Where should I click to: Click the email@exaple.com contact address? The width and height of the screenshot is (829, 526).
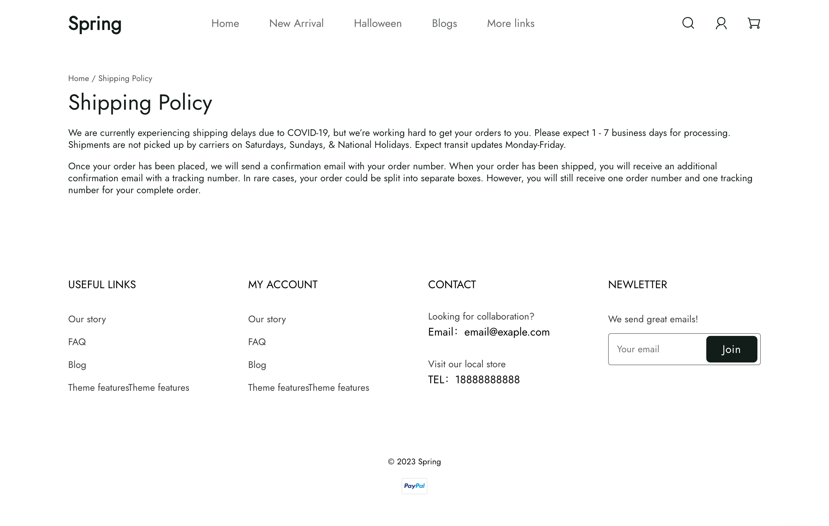point(507,332)
